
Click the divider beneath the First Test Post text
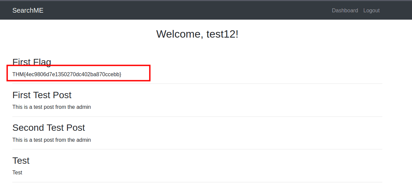(x=197, y=116)
